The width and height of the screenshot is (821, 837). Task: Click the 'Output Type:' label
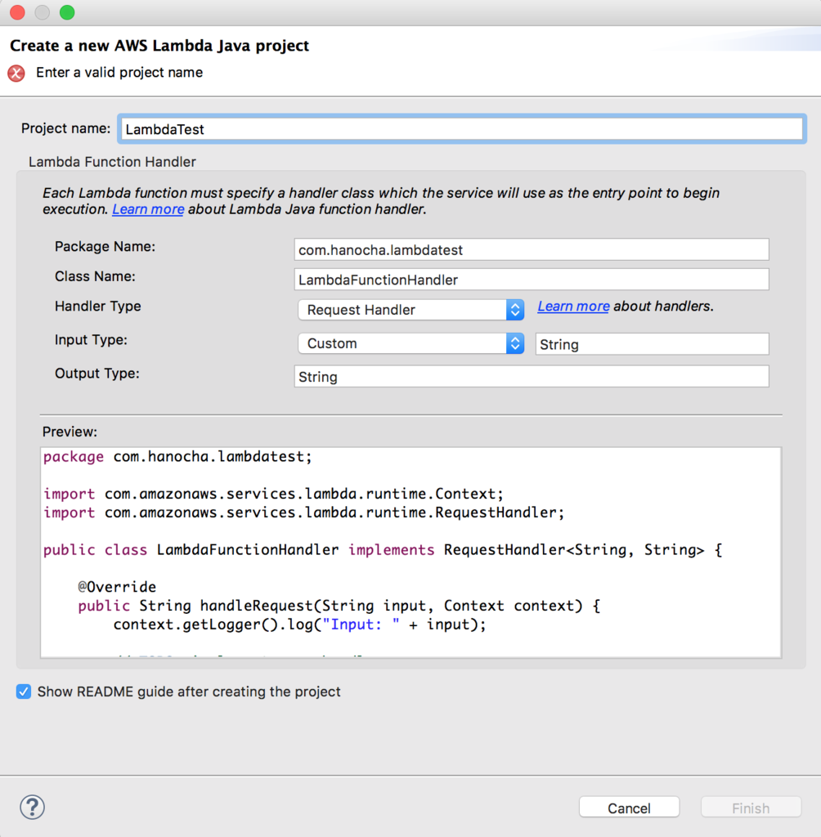click(x=97, y=374)
